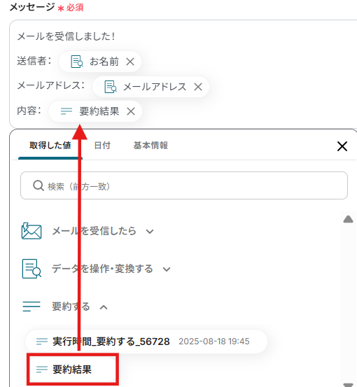Focus the 検索（前方一致） search field

click(x=184, y=185)
